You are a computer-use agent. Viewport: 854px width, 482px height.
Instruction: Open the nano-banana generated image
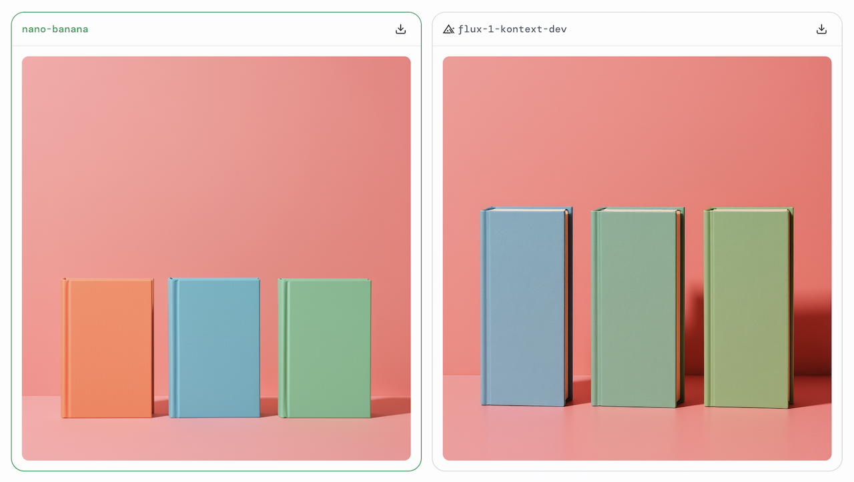click(x=216, y=258)
